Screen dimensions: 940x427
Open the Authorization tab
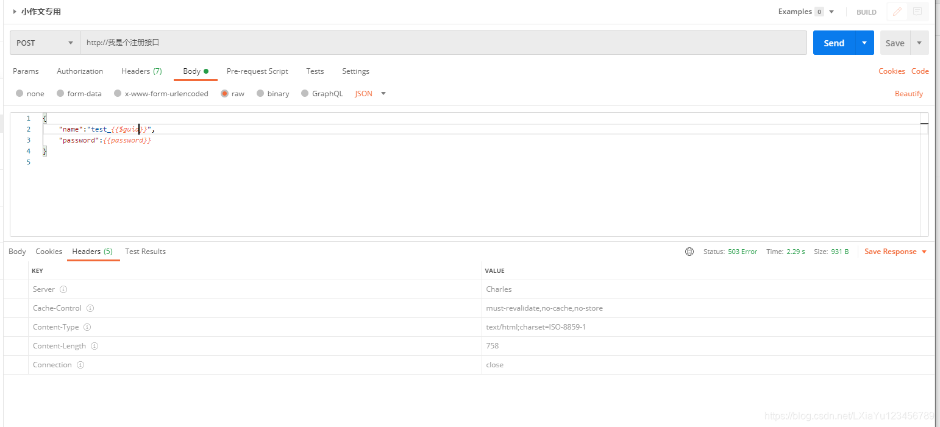(80, 71)
